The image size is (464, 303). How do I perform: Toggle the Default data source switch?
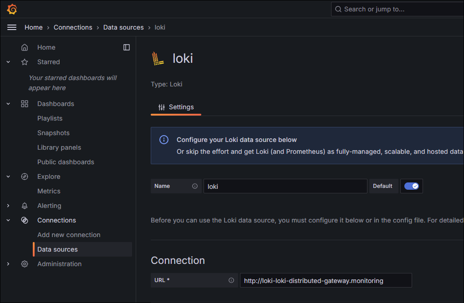(411, 186)
